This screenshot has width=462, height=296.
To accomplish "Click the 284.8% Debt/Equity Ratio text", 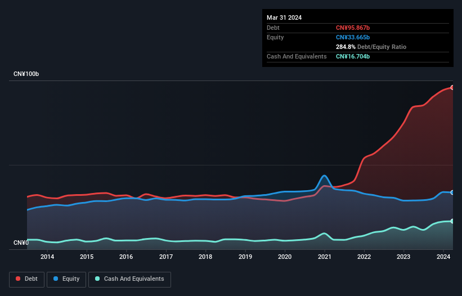I will 371,47.
